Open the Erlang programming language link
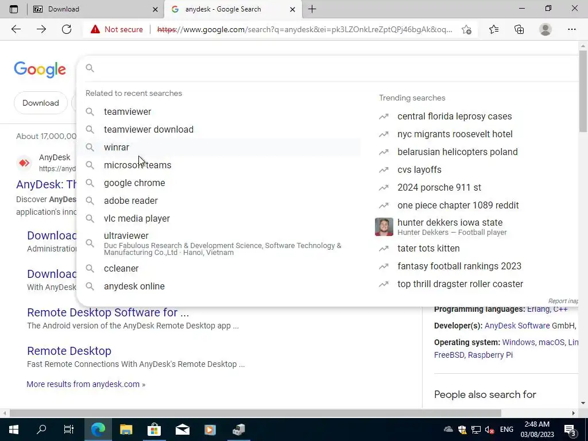588x441 pixels. (x=539, y=310)
